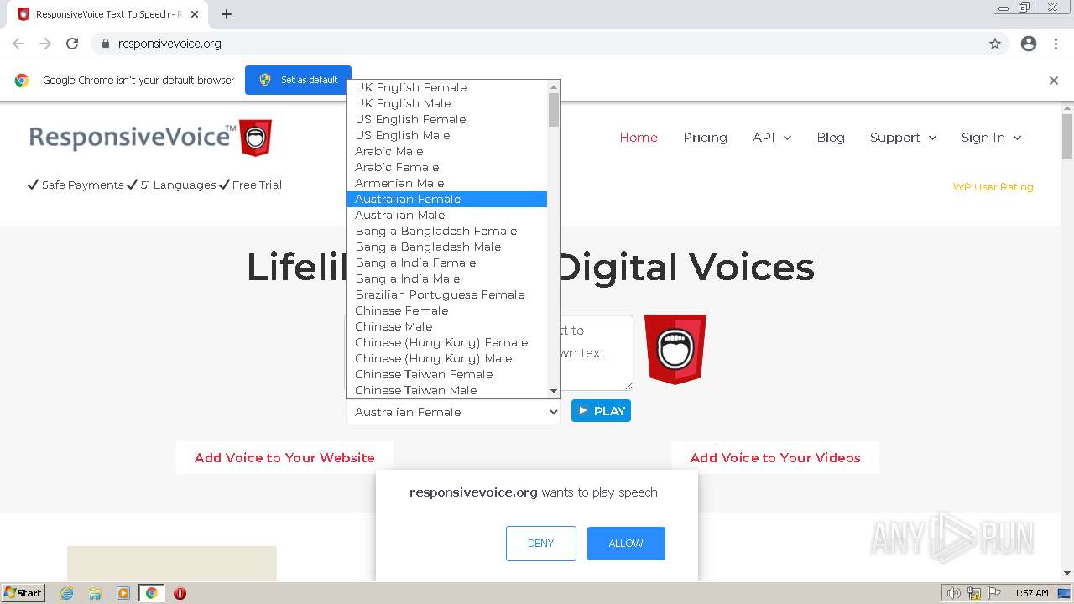Choose Chinese (Hong Kong) Male
Image resolution: width=1074 pixels, height=604 pixels.
tap(446, 358)
